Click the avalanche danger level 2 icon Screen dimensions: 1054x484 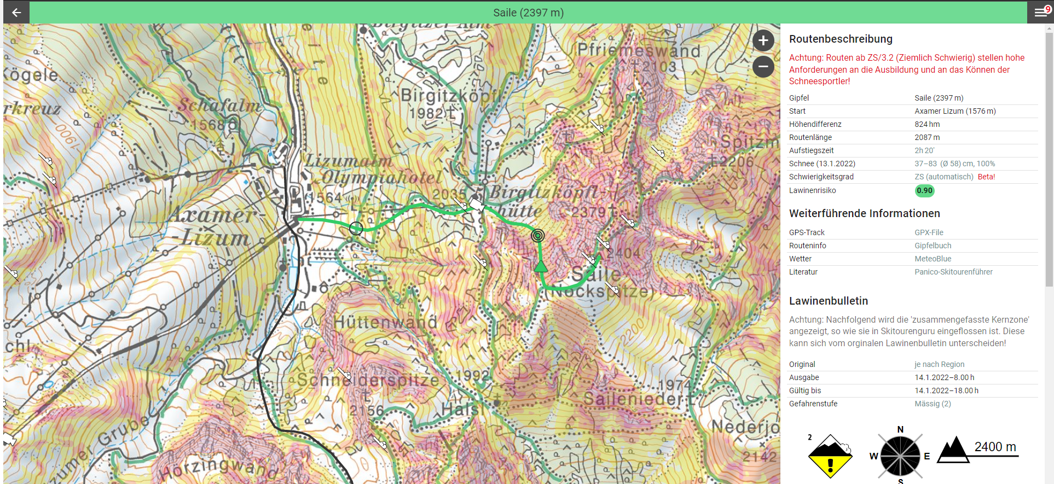[830, 456]
